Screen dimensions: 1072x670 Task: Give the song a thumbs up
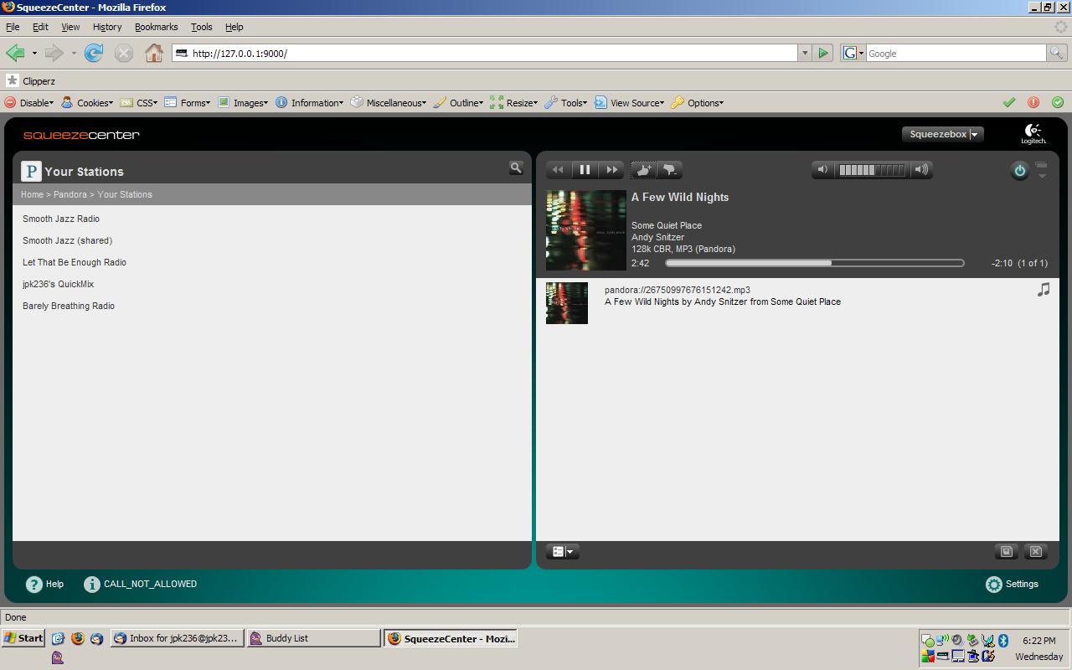click(x=643, y=170)
